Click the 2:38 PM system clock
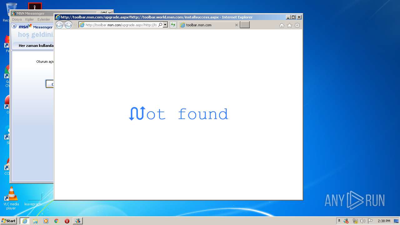Screen dimensions: 400x225 384,221
